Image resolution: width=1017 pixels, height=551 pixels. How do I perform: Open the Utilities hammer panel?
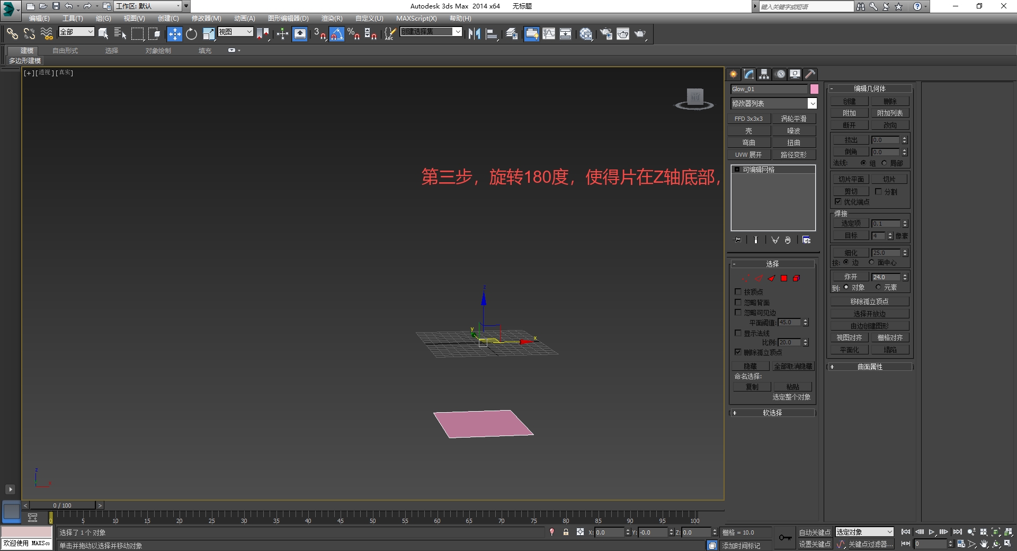click(810, 74)
